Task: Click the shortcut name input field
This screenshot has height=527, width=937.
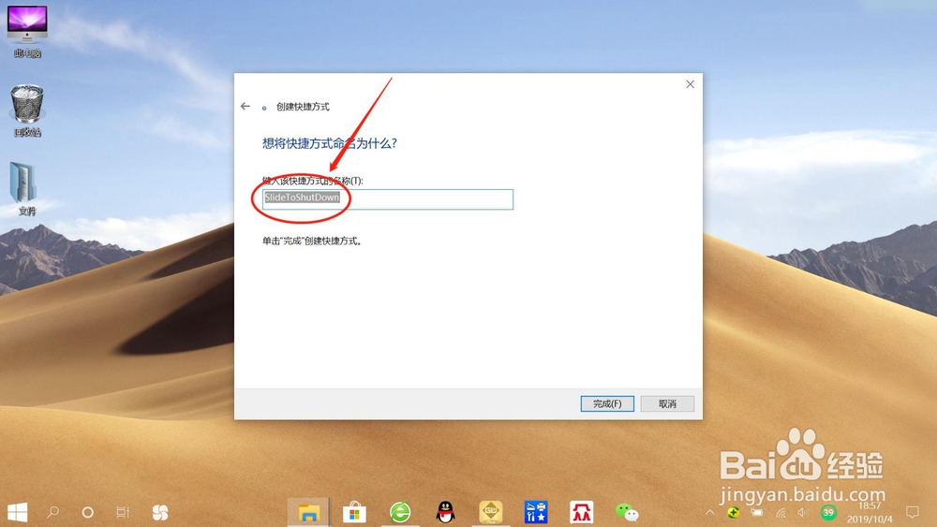Action: [388, 199]
